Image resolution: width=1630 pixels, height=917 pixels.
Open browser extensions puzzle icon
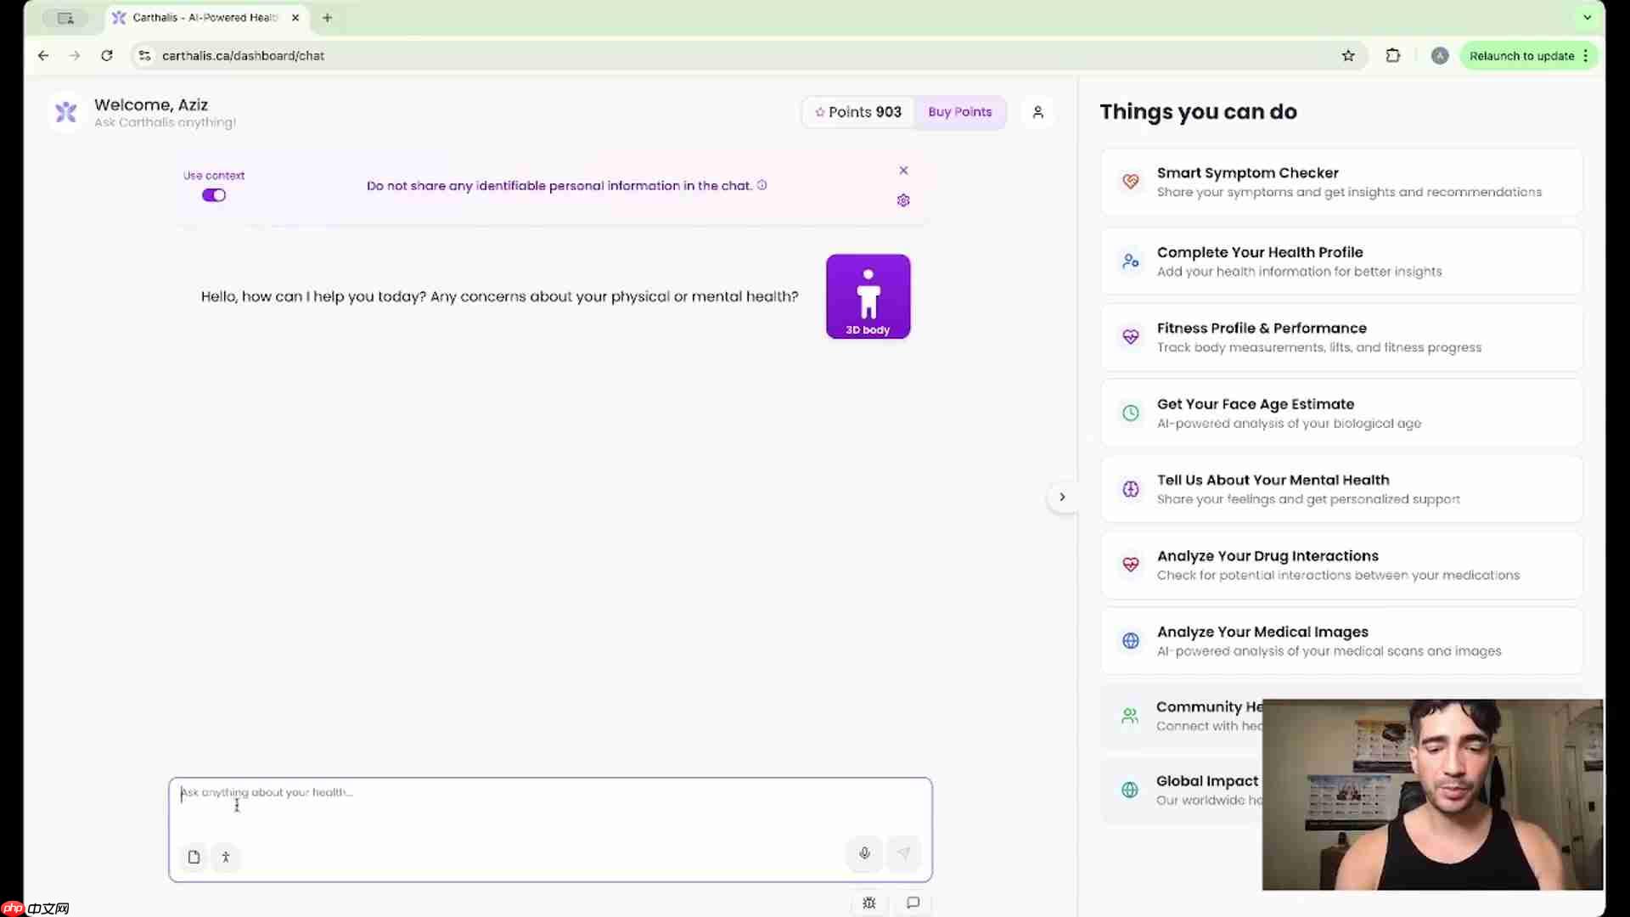pyautogui.click(x=1392, y=56)
